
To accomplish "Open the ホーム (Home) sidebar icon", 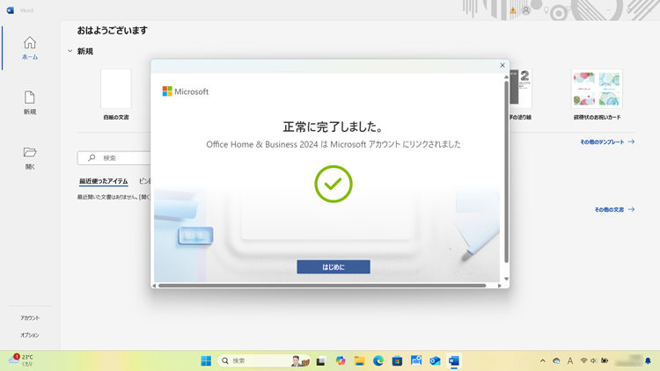I will tap(30, 47).
